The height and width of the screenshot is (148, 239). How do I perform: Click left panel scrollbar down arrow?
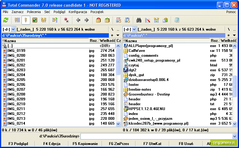point(118,124)
